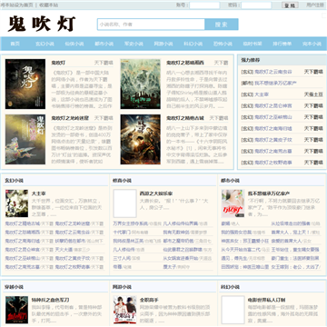The image size is (327, 327).
Task: Open the 电影世界私人订制 title link
Action: click(266, 300)
